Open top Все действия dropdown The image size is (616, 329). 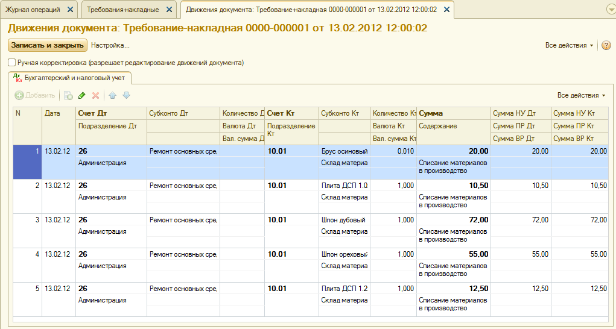coord(570,45)
